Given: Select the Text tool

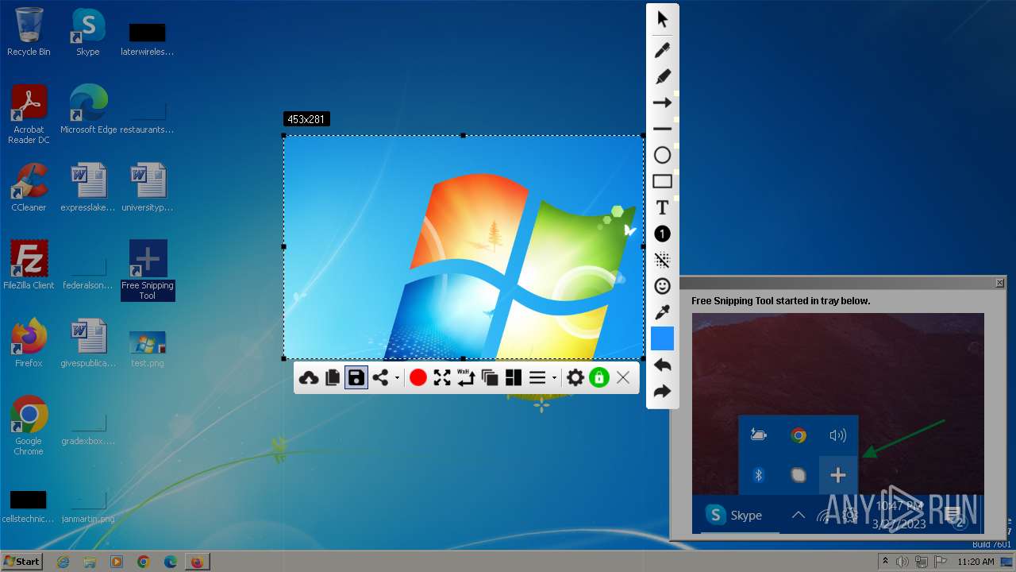Looking at the screenshot, I should (662, 207).
